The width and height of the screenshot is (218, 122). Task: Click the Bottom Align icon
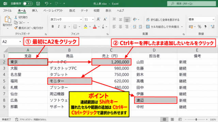127,20
